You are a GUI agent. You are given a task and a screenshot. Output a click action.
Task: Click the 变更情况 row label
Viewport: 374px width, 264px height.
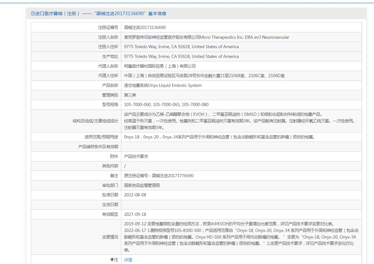[x=110, y=237]
